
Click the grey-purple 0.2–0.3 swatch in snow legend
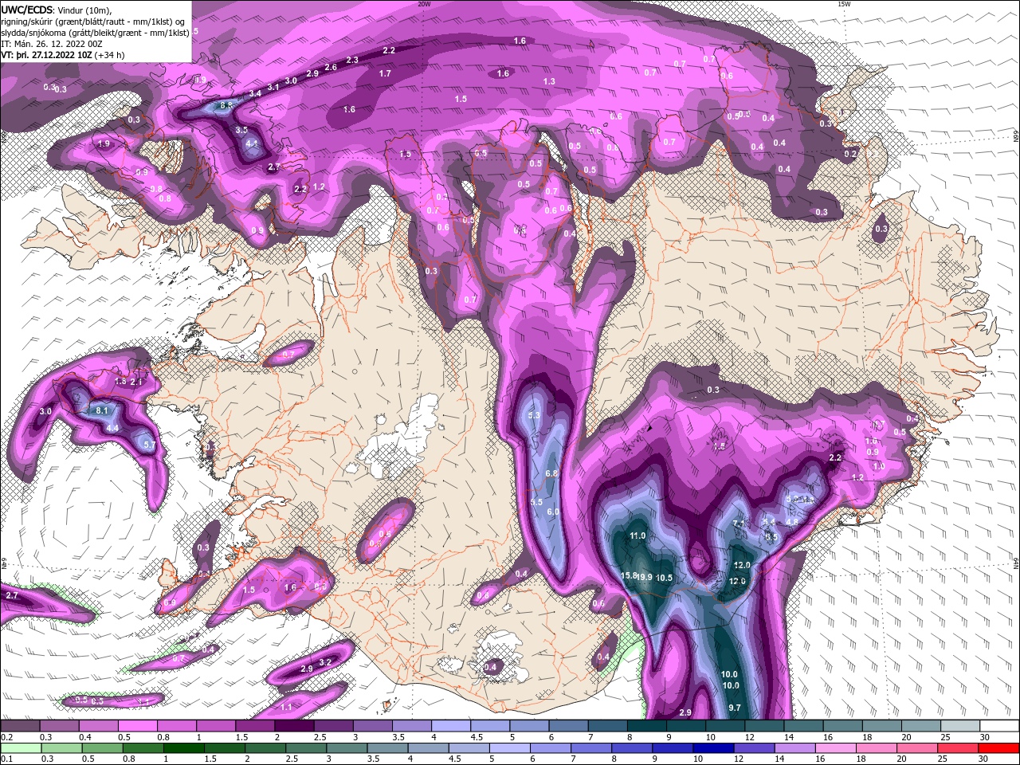tap(20, 726)
